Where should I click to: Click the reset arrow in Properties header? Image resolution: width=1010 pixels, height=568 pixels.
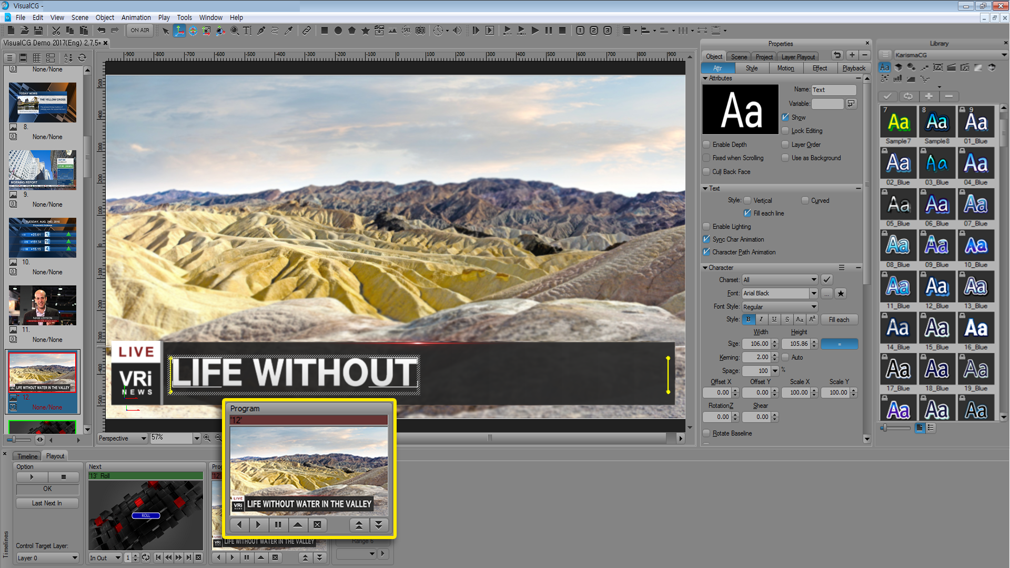coord(837,55)
